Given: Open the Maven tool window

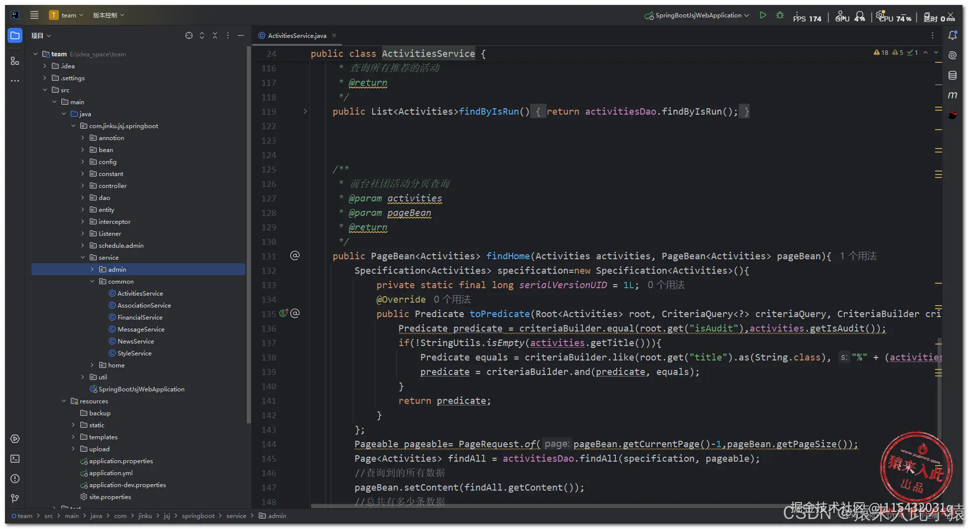Looking at the screenshot, I should (x=953, y=95).
